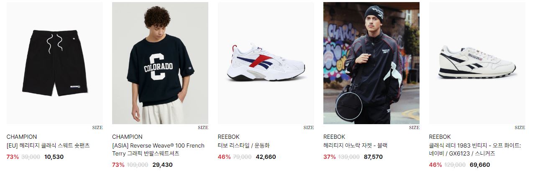View the Reebok Classic Leather 1983 sneaker photo

click(x=477, y=63)
